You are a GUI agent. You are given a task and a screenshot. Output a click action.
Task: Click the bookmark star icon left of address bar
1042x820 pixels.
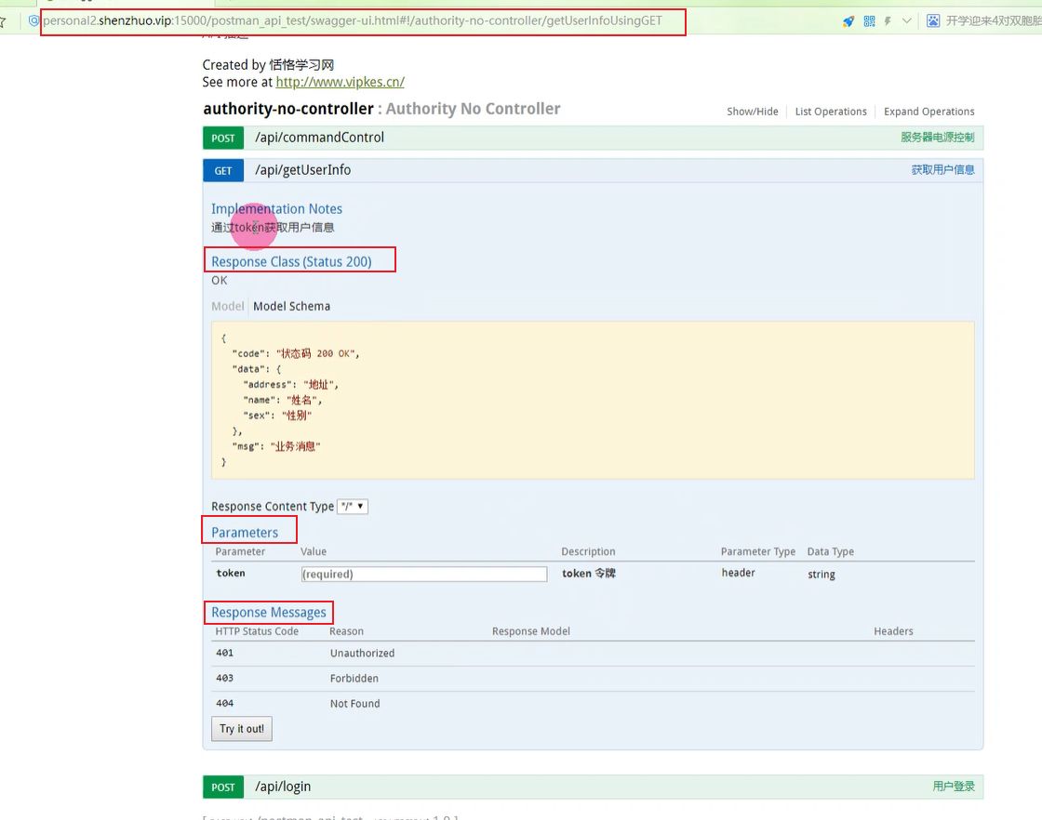pos(4,21)
